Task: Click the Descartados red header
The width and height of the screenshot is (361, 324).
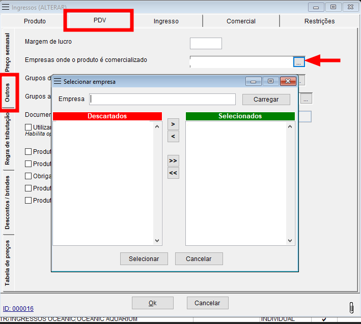Action: (107, 116)
